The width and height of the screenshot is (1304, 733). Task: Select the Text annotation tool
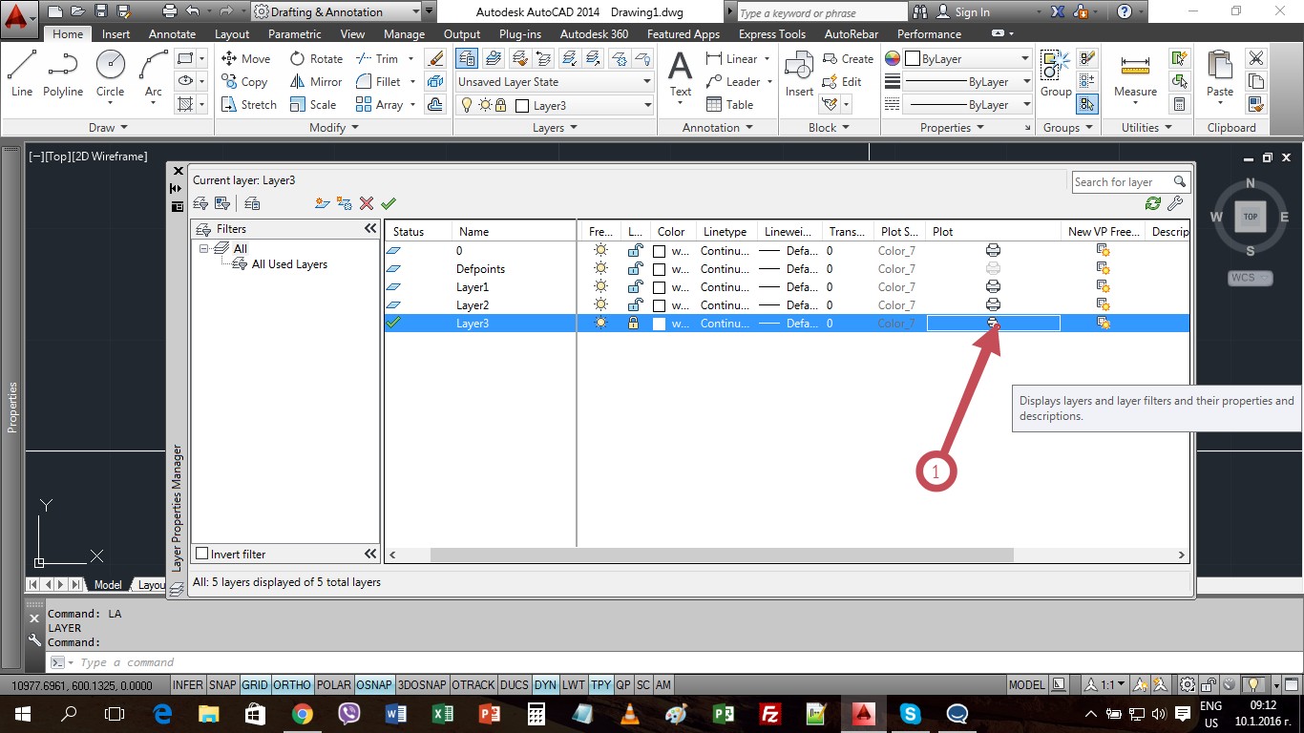[x=680, y=73]
